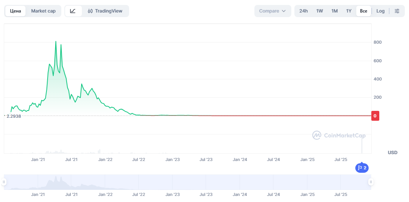Image resolution: width=409 pixels, height=202 pixels.
Task: Click the CoinMarketCap watermark logo
Action: (x=339, y=135)
